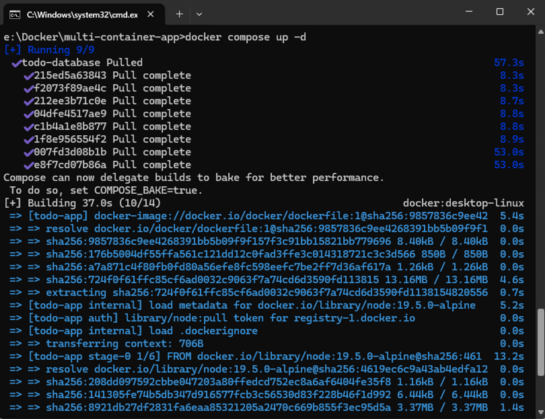Click the checkmark next to e8f7cd07b86a
This screenshot has height=419, width=545.
click(x=28, y=165)
